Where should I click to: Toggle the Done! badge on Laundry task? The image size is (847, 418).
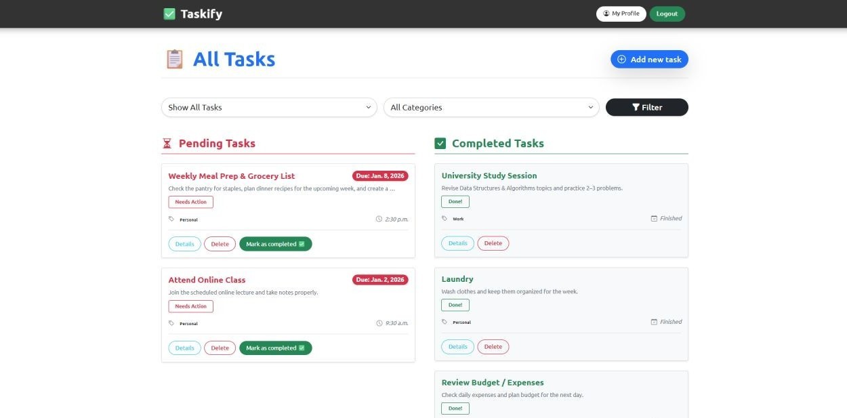[455, 304]
